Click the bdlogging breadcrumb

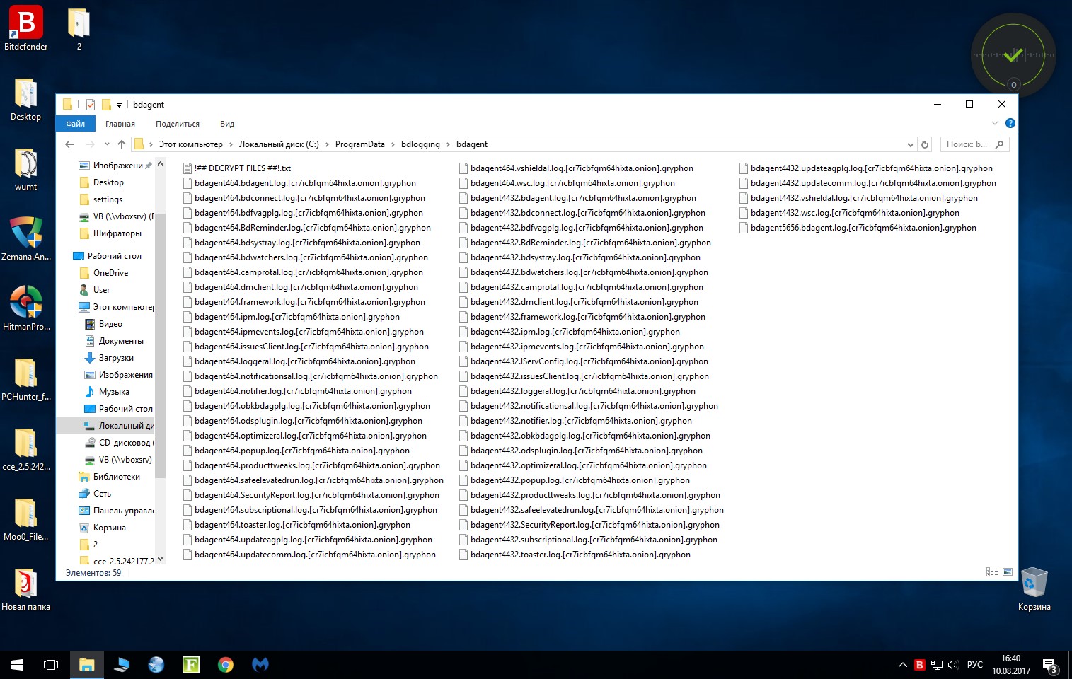420,144
